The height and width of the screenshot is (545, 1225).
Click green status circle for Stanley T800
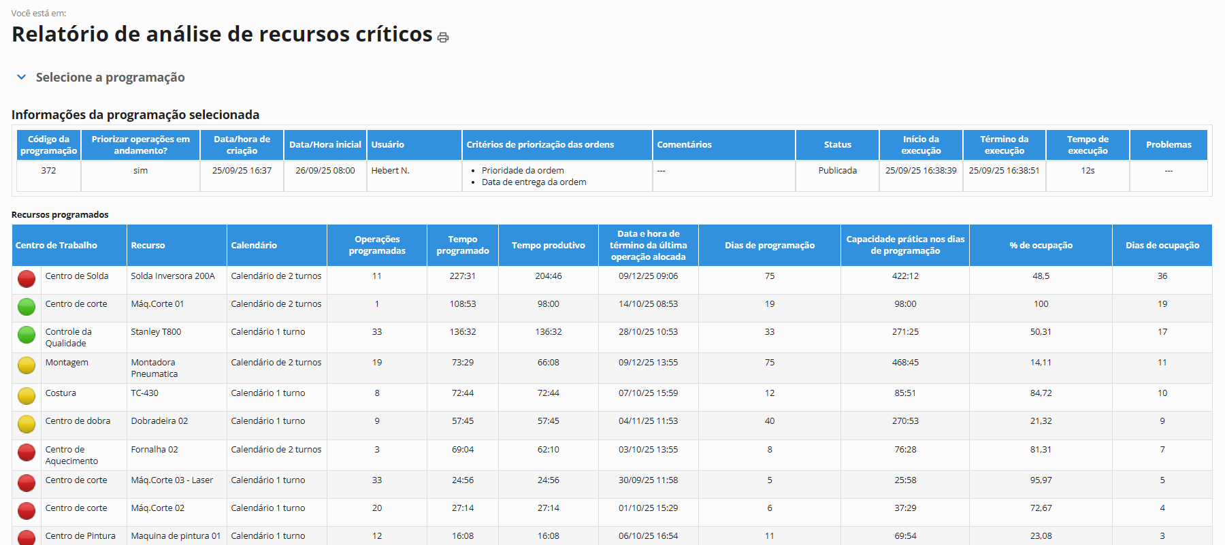tap(27, 334)
